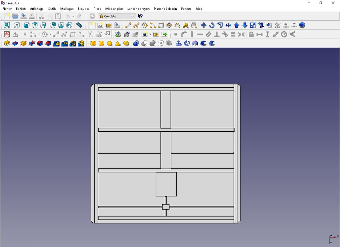This screenshot has height=247, width=340.
Task: Open the Complete workbench dropdown
Action: pos(117,16)
